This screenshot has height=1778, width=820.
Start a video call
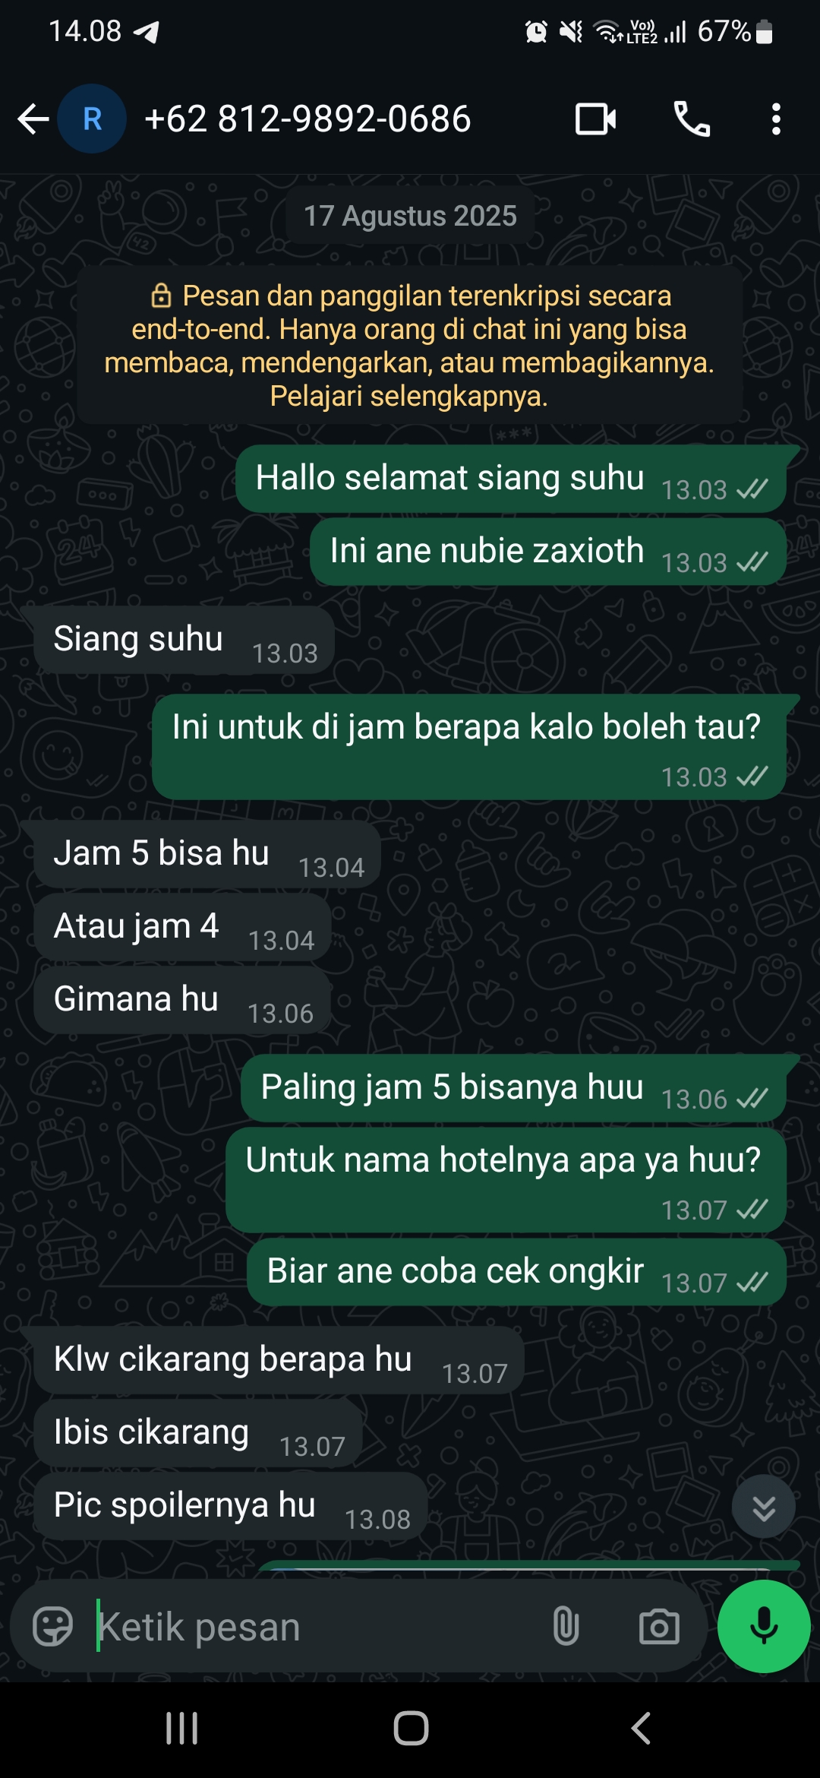[595, 119]
